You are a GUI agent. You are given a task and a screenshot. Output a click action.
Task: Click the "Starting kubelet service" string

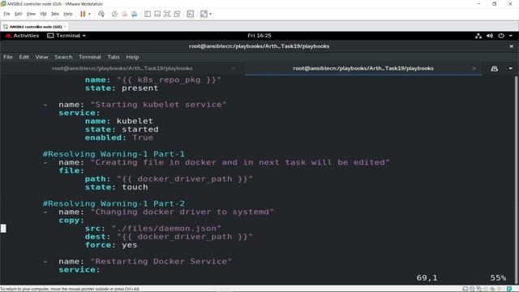[158, 105]
